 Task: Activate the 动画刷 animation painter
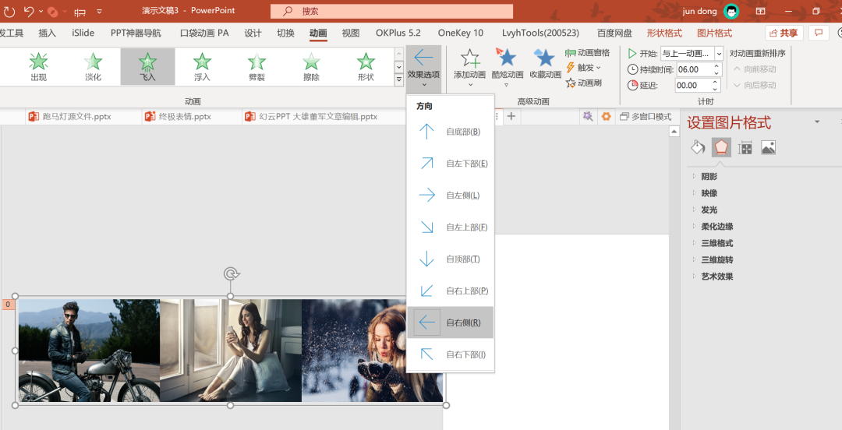pos(584,83)
